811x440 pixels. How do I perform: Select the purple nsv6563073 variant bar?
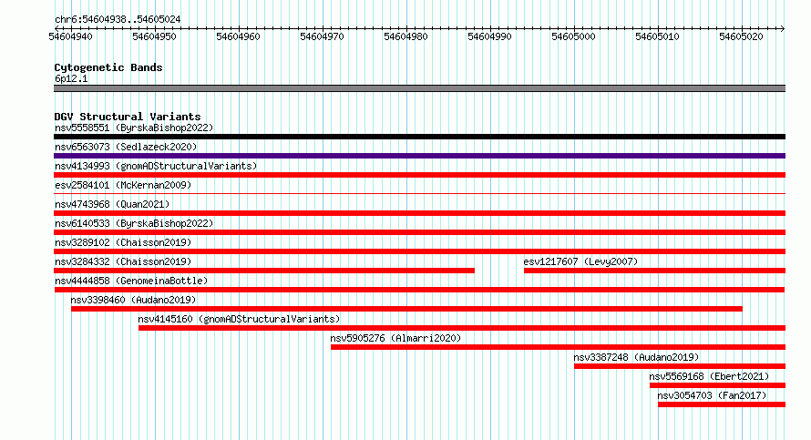pos(419,156)
